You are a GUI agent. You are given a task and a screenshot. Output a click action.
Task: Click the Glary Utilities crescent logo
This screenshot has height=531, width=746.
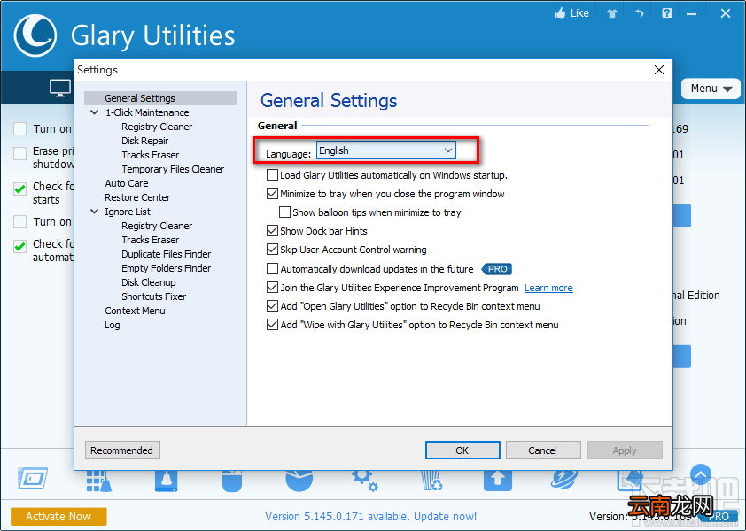click(35, 35)
